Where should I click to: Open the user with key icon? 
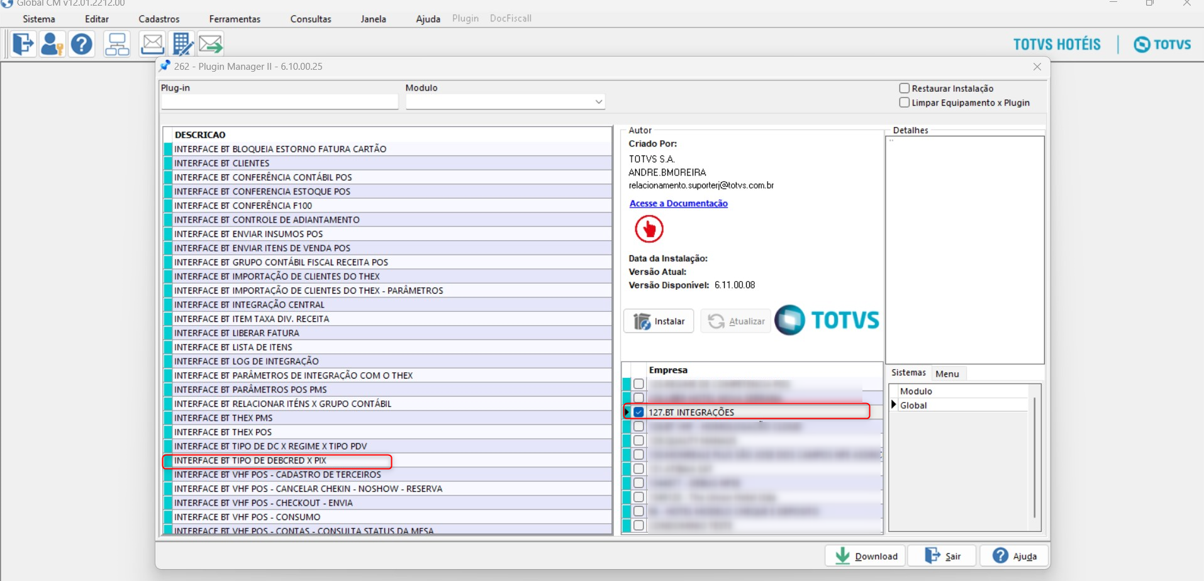point(52,44)
